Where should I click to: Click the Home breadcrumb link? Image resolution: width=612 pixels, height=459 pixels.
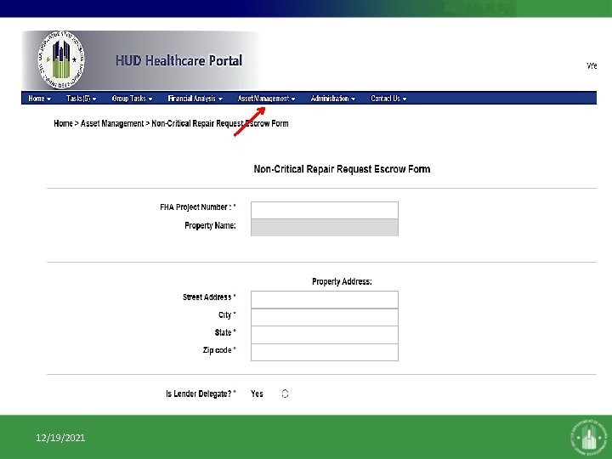[63, 123]
